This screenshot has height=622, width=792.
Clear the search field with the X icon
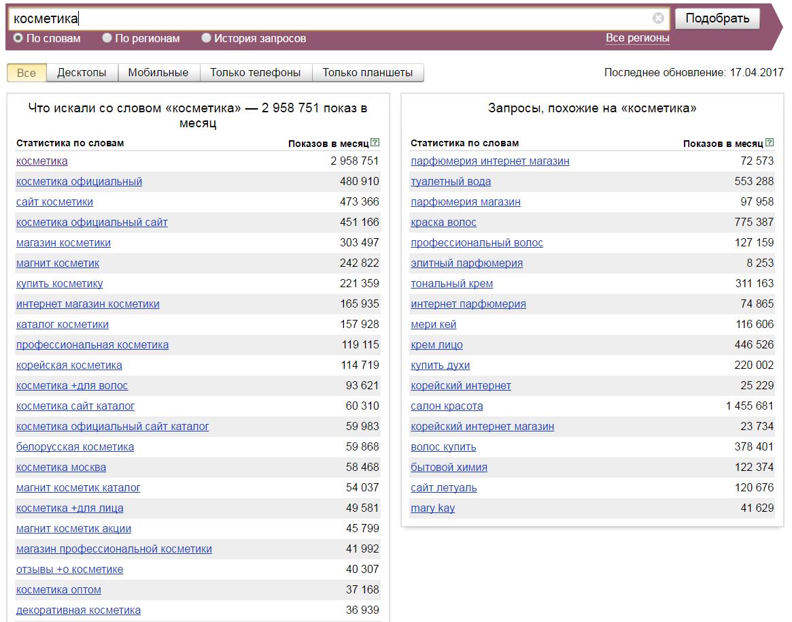click(x=658, y=18)
